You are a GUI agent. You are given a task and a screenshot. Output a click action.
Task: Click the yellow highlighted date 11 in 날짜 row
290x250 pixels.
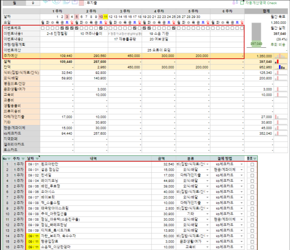[x=106, y=17]
